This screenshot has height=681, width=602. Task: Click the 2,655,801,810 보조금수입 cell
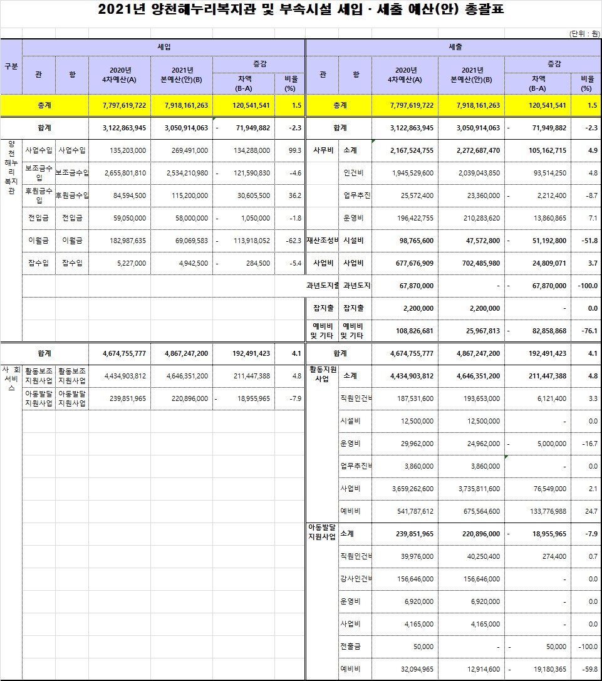pos(120,173)
